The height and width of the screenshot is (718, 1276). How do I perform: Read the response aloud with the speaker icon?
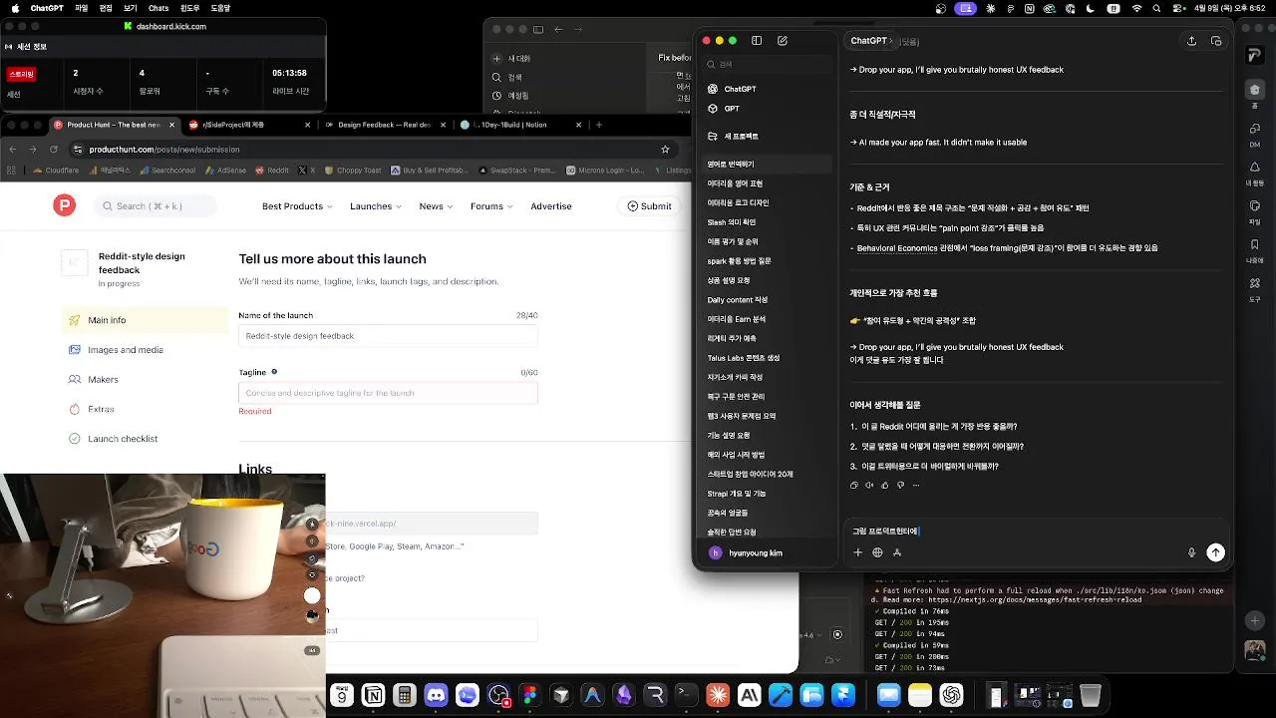(x=869, y=486)
